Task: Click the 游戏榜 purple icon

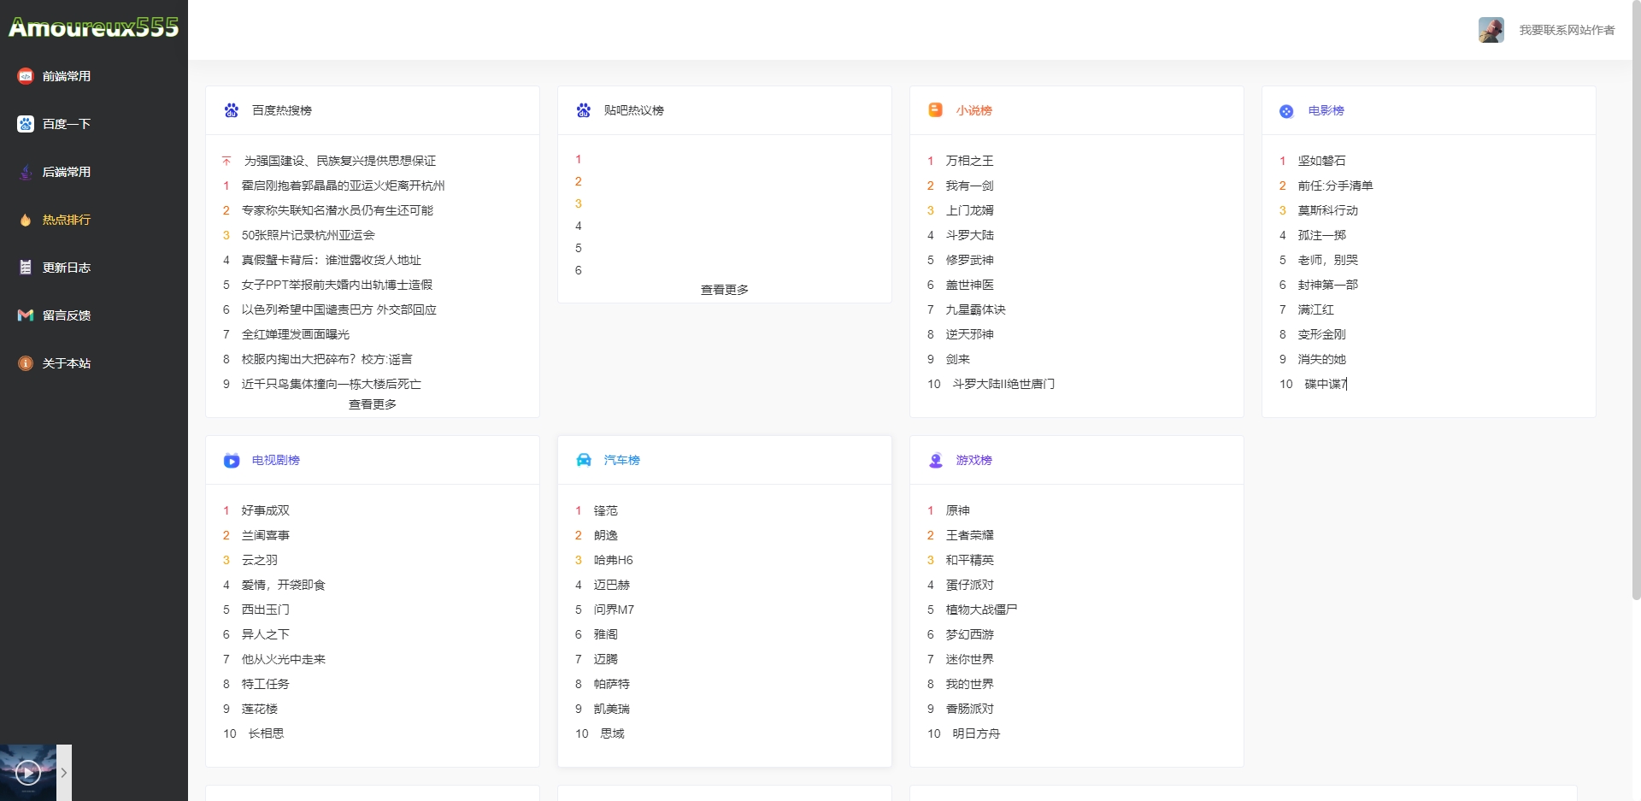Action: 936,460
